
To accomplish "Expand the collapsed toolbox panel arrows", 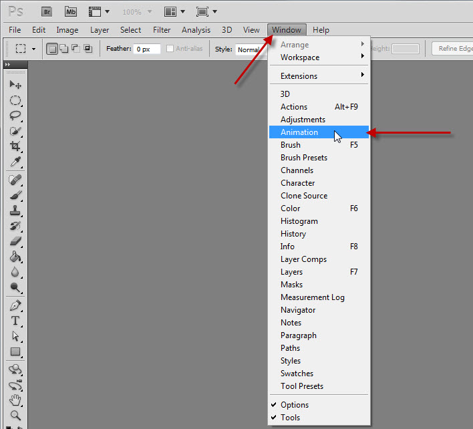I will pos(7,65).
